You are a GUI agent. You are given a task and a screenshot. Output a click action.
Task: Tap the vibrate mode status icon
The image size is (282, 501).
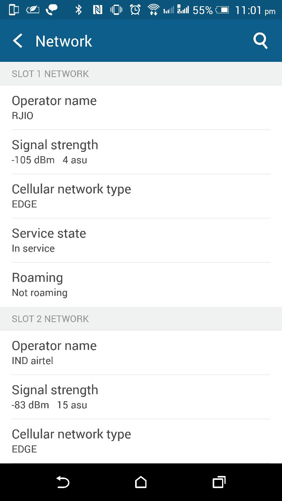[x=116, y=10]
